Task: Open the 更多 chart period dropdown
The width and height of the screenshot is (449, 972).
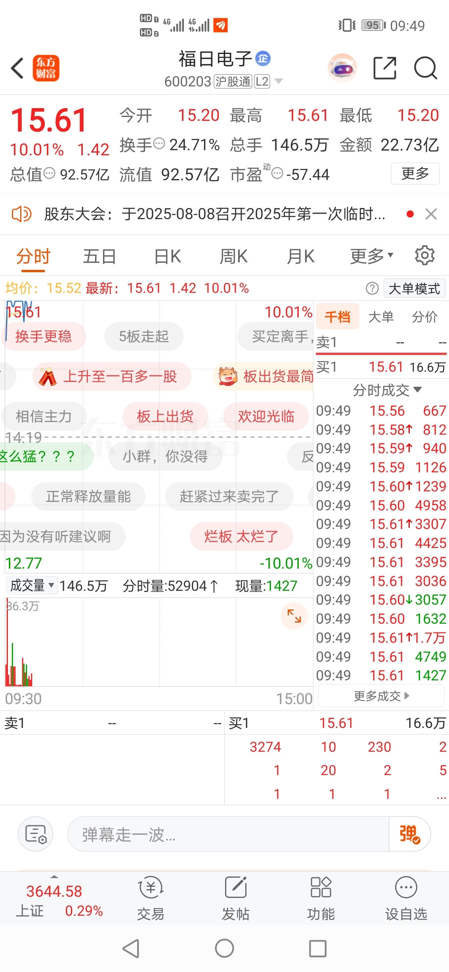Action: coord(372,256)
